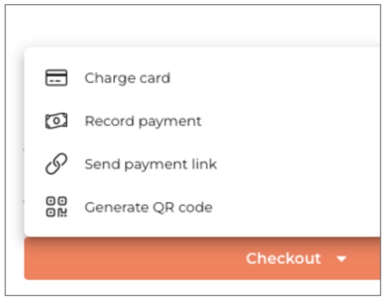Click the "Charge card" text label
This screenshot has height=299, width=387.
(x=127, y=78)
